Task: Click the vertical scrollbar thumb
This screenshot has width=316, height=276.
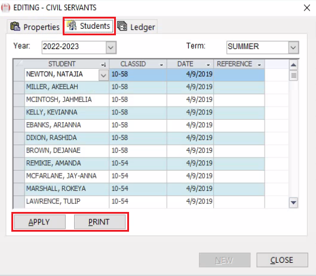Action: 294,75
